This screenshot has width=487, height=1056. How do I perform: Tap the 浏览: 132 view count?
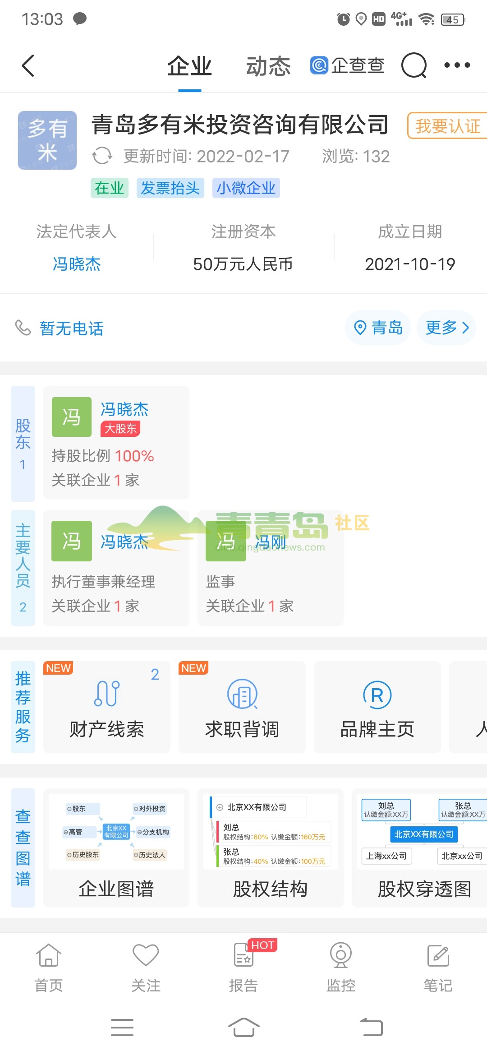(x=356, y=156)
